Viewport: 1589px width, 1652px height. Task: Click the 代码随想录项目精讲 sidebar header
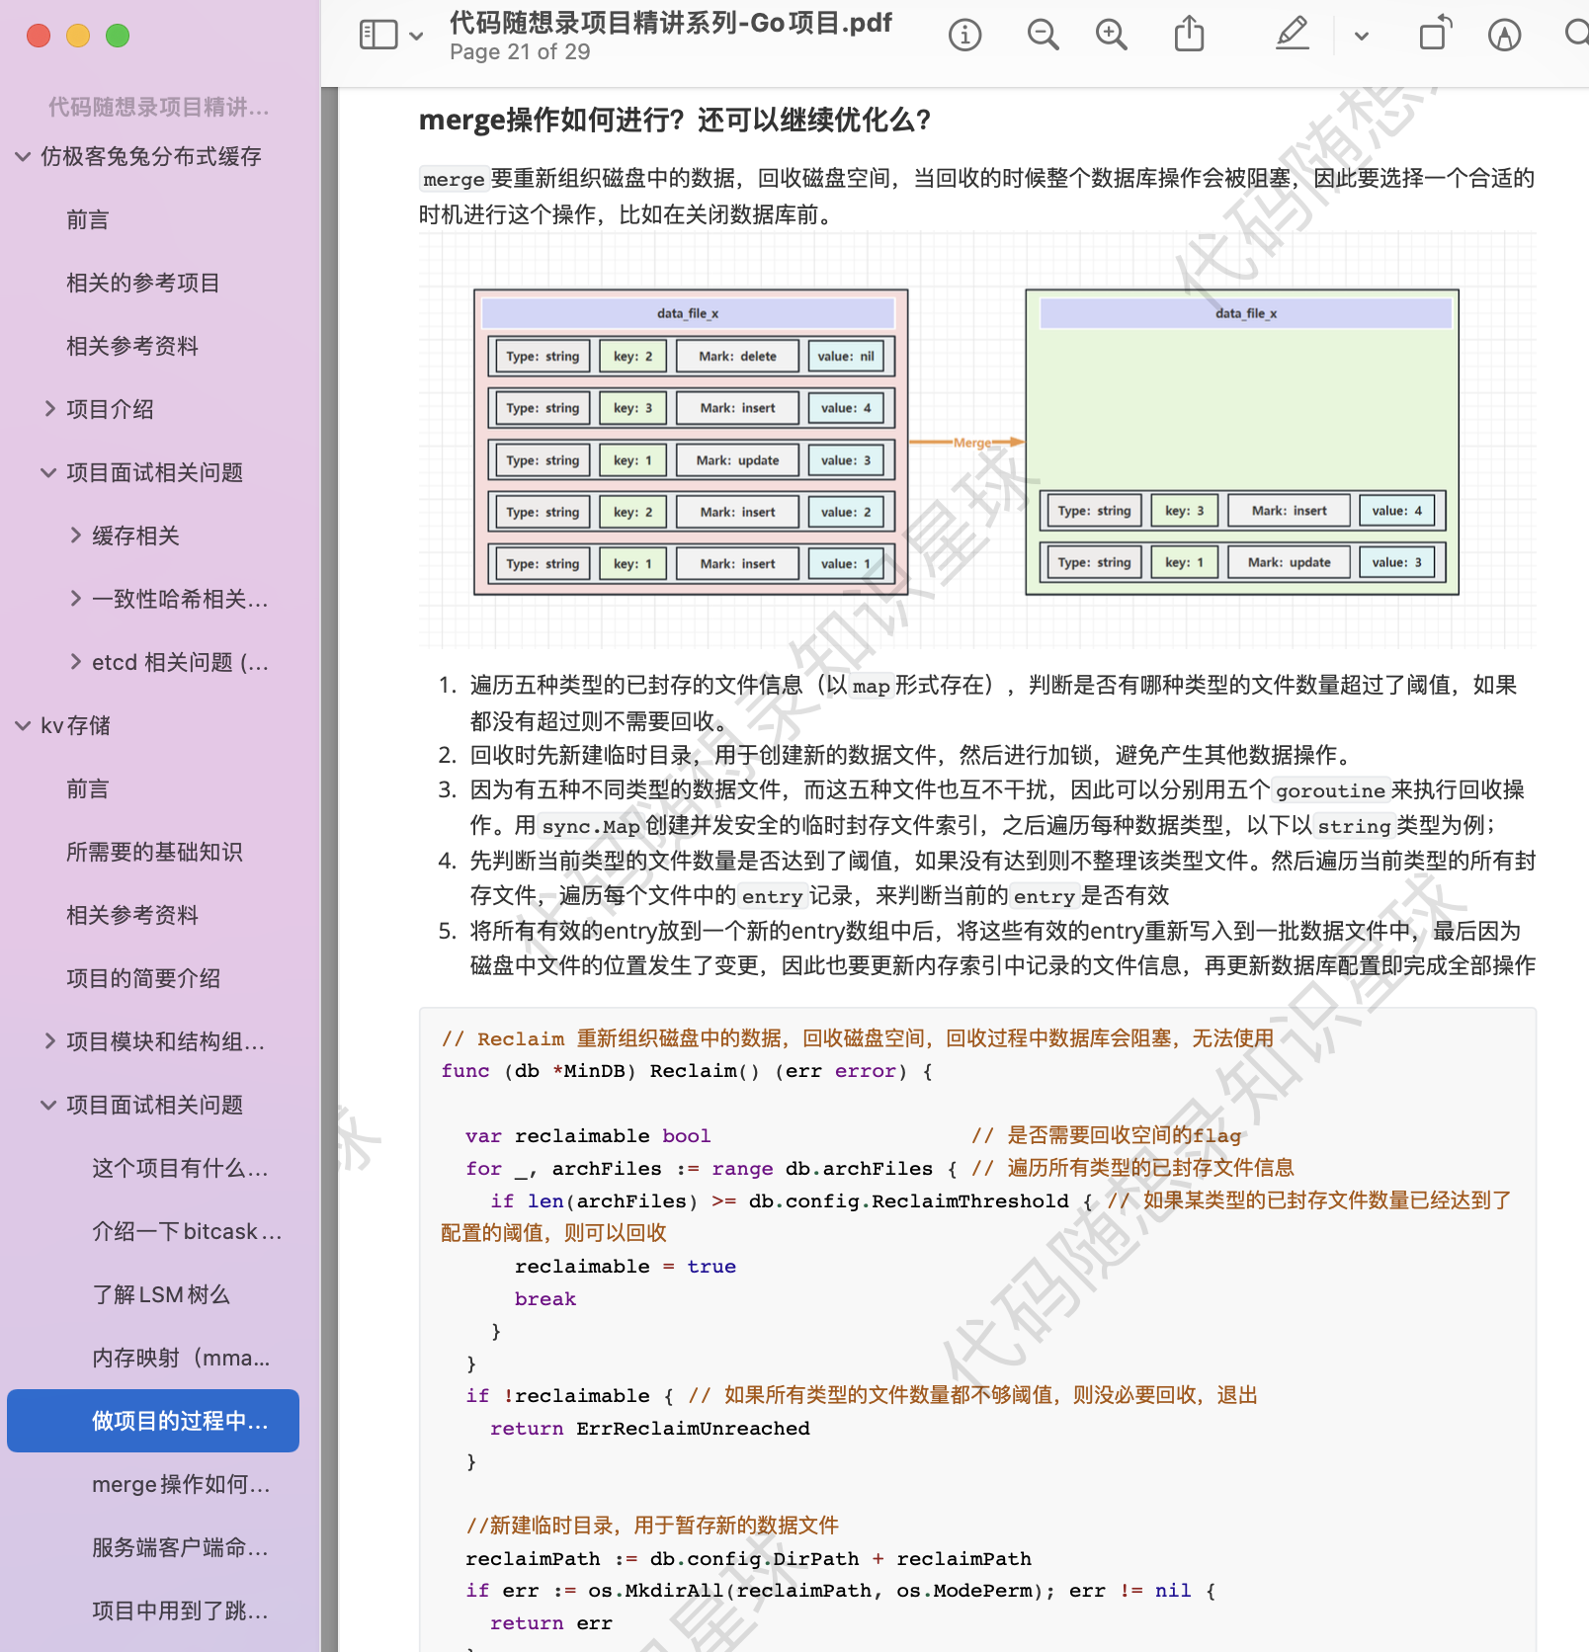coord(159,107)
